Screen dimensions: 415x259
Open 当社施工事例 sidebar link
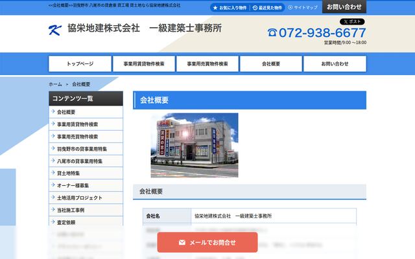point(86,210)
